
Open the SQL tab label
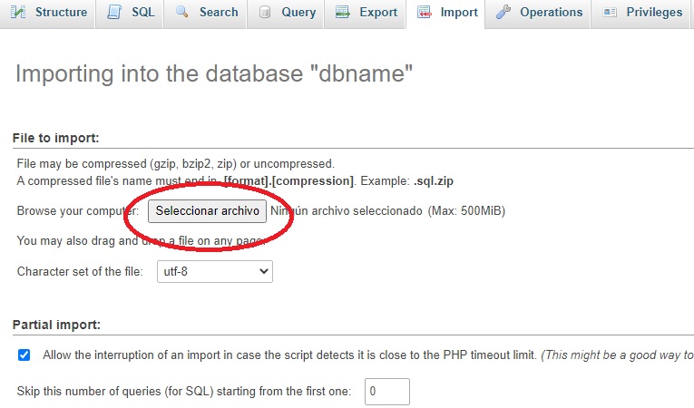(142, 12)
